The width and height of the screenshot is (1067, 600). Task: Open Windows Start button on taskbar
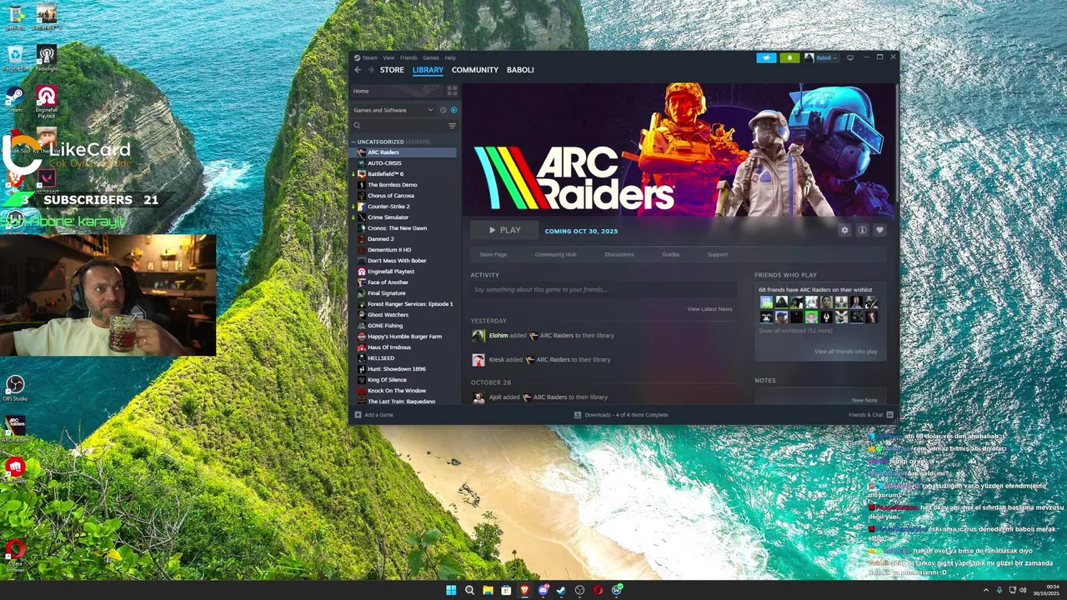coord(451,590)
